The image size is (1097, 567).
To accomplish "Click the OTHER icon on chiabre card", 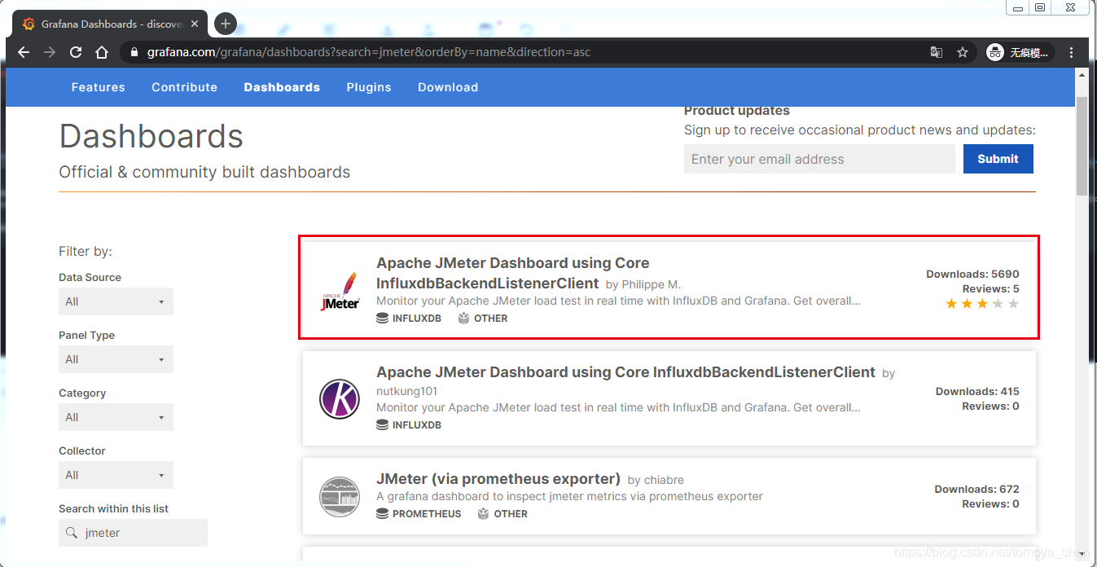I will click(483, 514).
